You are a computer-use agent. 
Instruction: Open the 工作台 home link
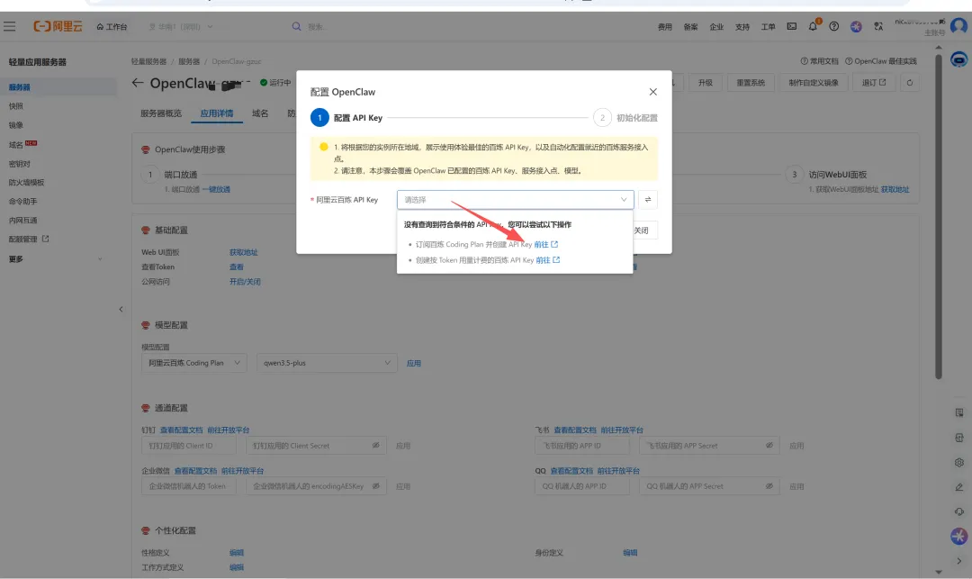pos(112,27)
